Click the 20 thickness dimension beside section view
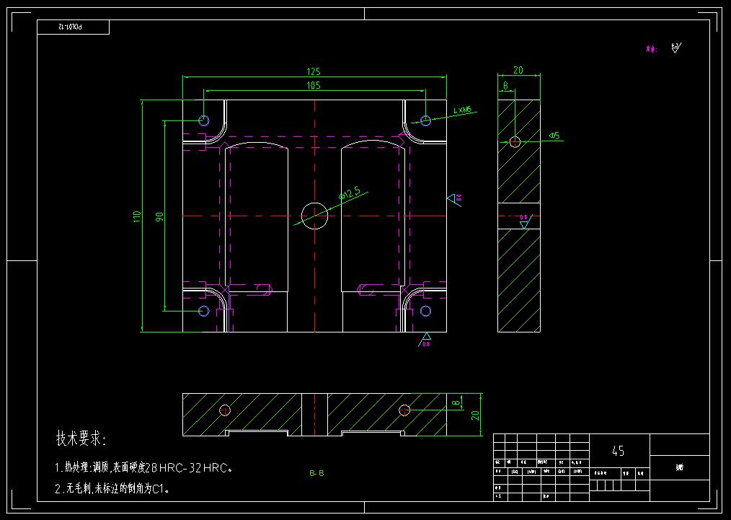731x520 pixels. (x=475, y=415)
